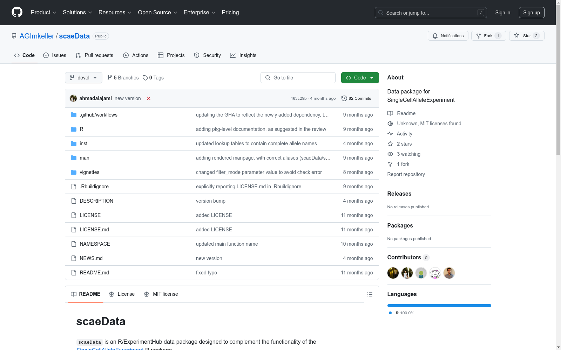Image resolution: width=561 pixels, height=350 pixels.
Task: Click the NAMESPACE file icon
Action: (x=74, y=244)
